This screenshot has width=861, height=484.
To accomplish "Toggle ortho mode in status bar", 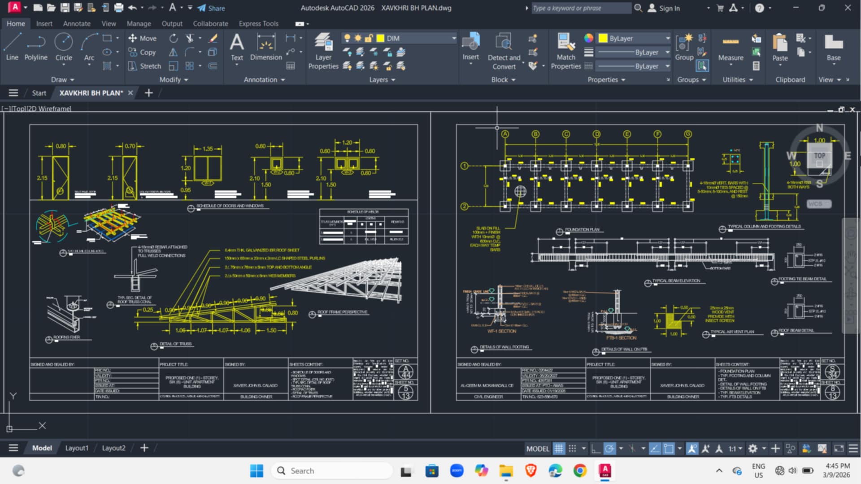I will click(596, 448).
